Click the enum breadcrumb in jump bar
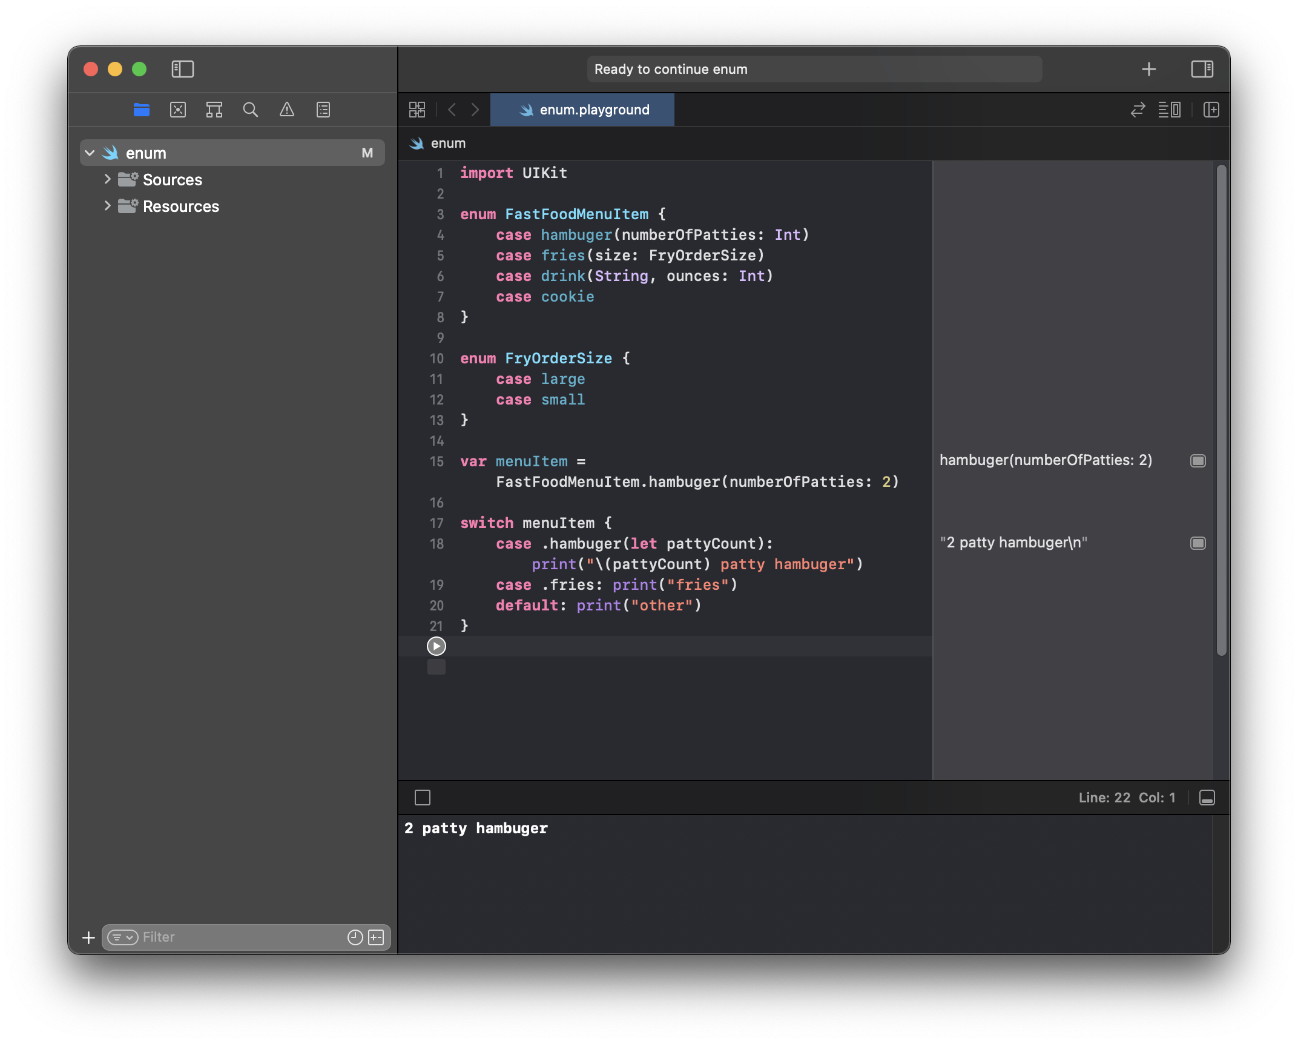Viewport: 1298px width, 1044px height. (x=448, y=144)
